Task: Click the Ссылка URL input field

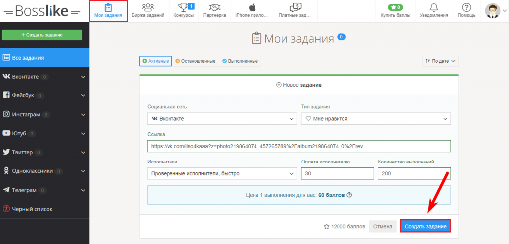Action: pyautogui.click(x=299, y=146)
